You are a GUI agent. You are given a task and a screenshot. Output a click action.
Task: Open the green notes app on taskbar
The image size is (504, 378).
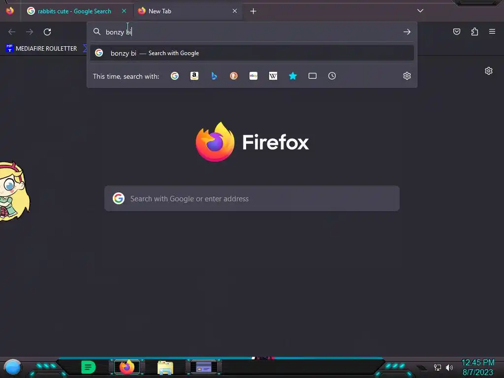point(89,367)
